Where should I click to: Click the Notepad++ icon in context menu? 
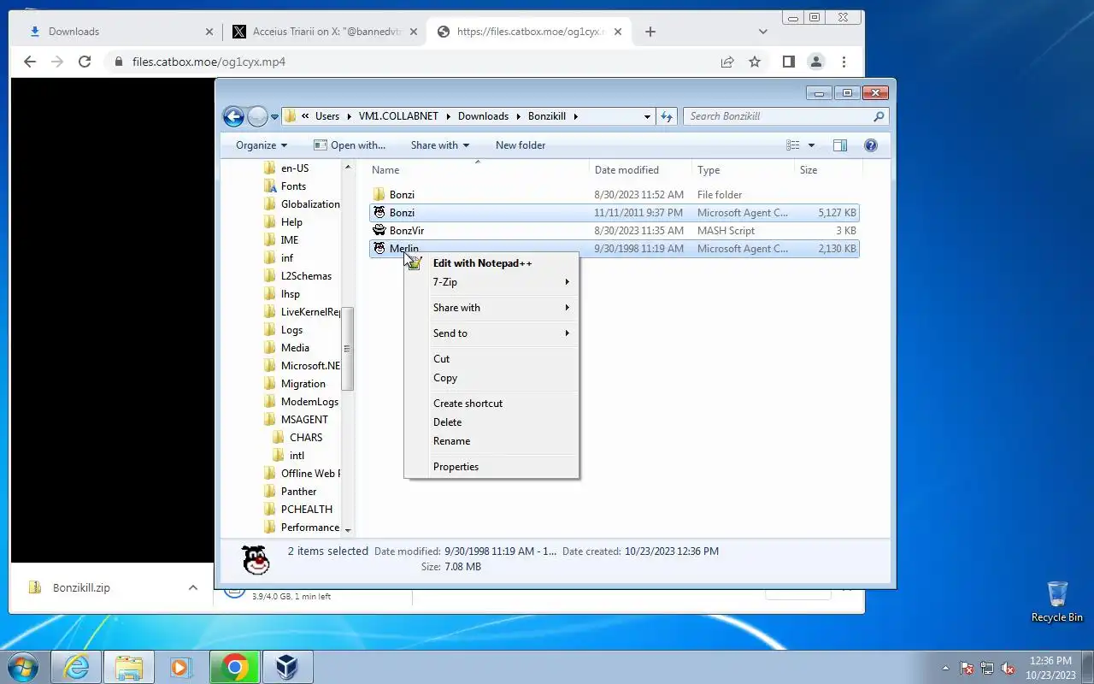click(x=415, y=263)
